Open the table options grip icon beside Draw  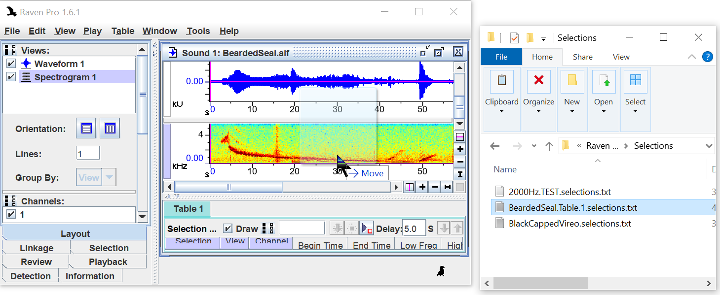(x=268, y=229)
